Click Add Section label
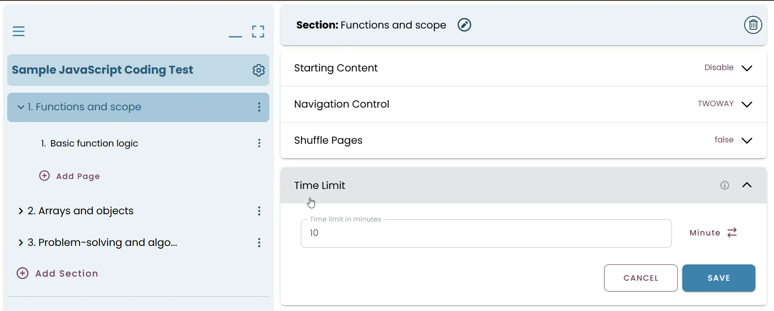This screenshot has width=774, height=311. click(x=66, y=273)
